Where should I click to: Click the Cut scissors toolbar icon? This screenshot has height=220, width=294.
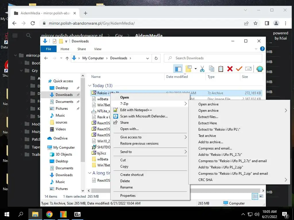202,69
